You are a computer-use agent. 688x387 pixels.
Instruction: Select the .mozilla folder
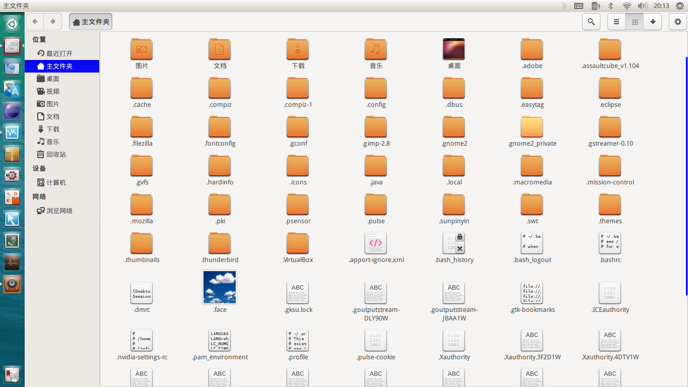(142, 205)
